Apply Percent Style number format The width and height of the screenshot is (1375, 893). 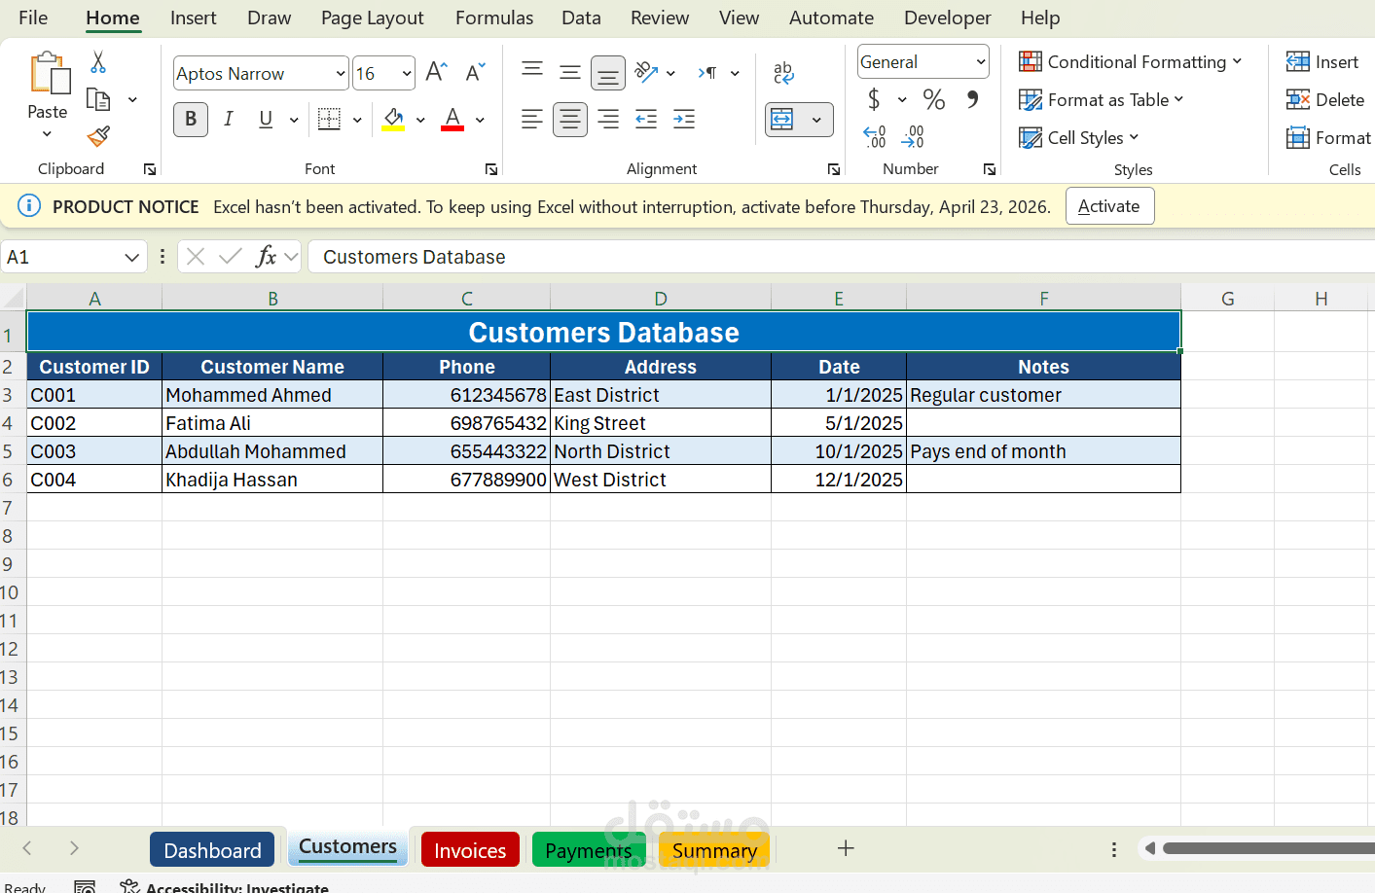[934, 99]
